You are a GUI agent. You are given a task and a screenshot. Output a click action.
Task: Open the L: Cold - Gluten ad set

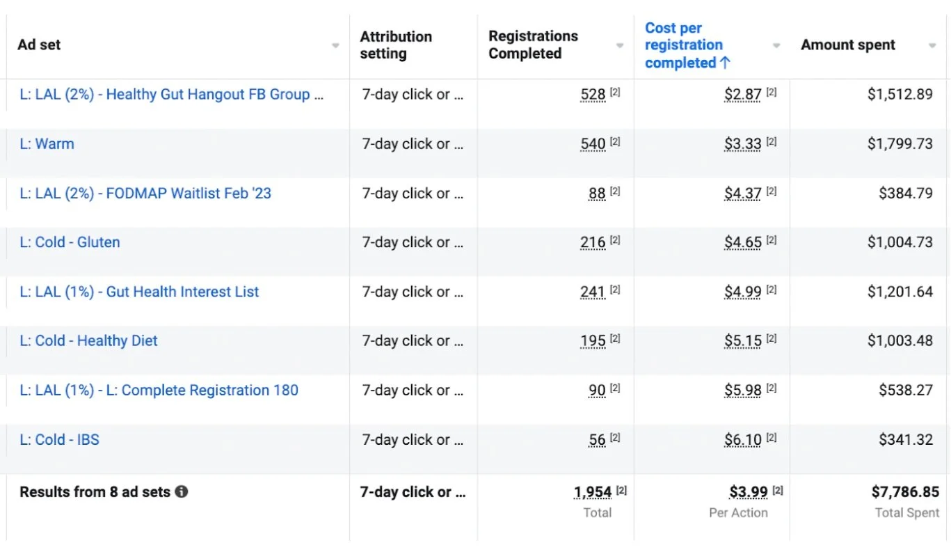70,242
